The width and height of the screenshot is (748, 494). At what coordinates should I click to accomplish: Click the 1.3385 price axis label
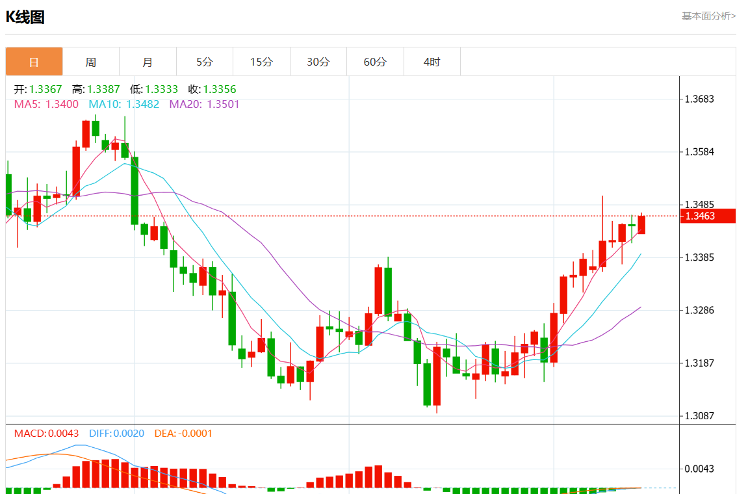click(699, 258)
